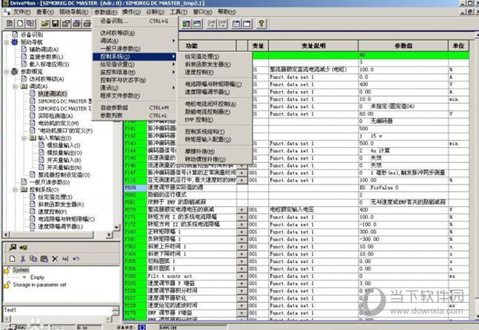Click the save floppy disk toolbar icon
Viewport: 479px width, 330px height.
[55, 23]
